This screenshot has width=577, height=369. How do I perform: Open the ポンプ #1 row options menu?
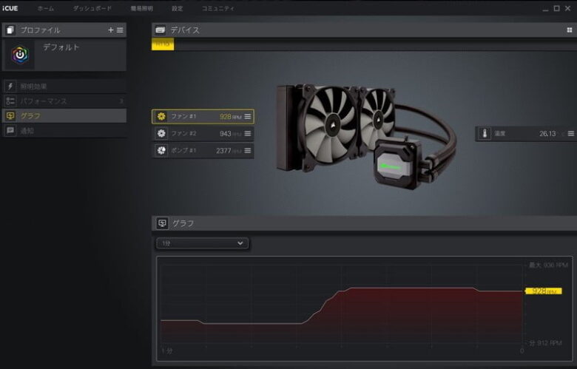tap(248, 150)
